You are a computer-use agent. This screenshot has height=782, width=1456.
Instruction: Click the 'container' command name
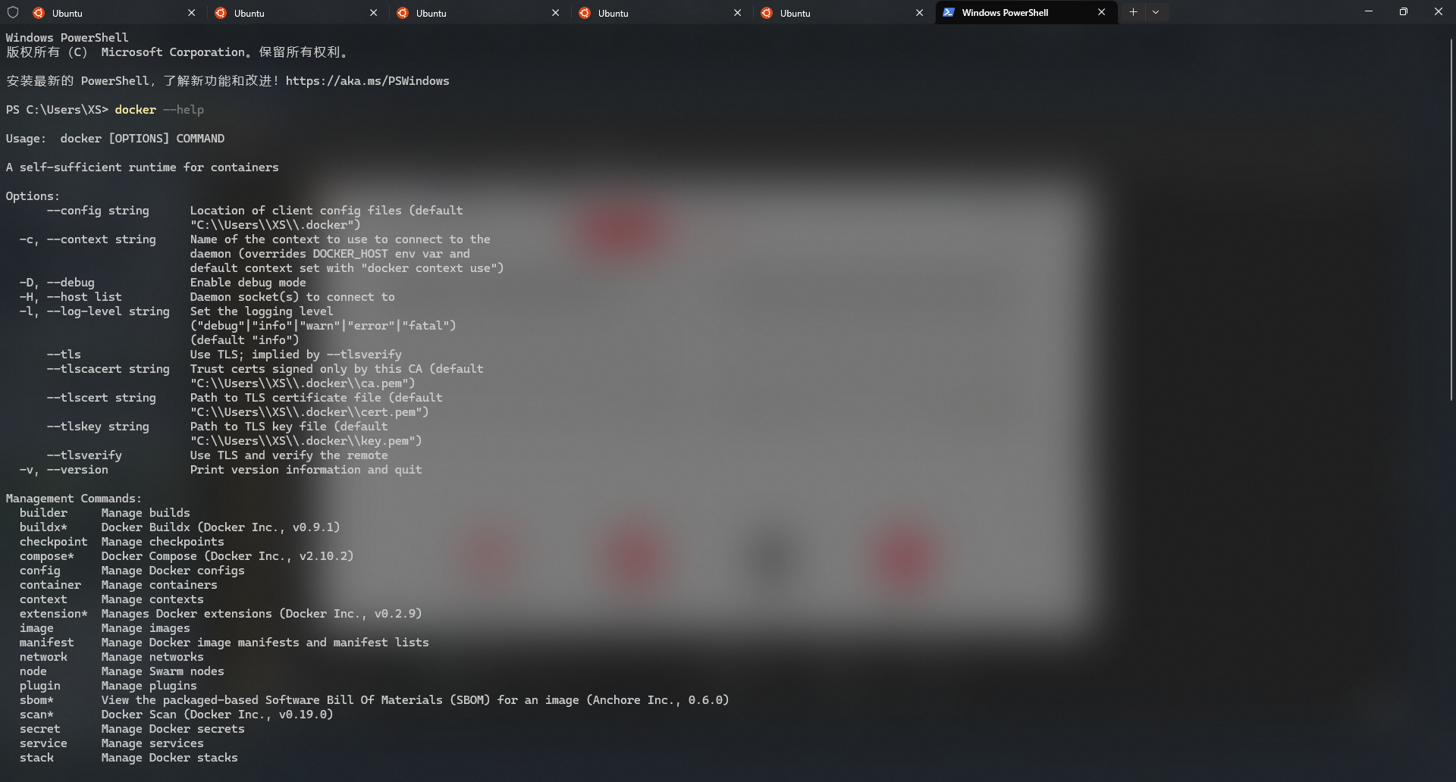50,584
